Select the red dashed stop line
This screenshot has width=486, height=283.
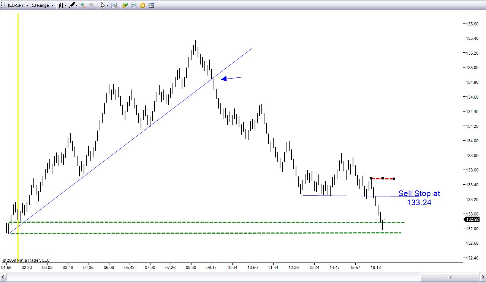click(383, 178)
